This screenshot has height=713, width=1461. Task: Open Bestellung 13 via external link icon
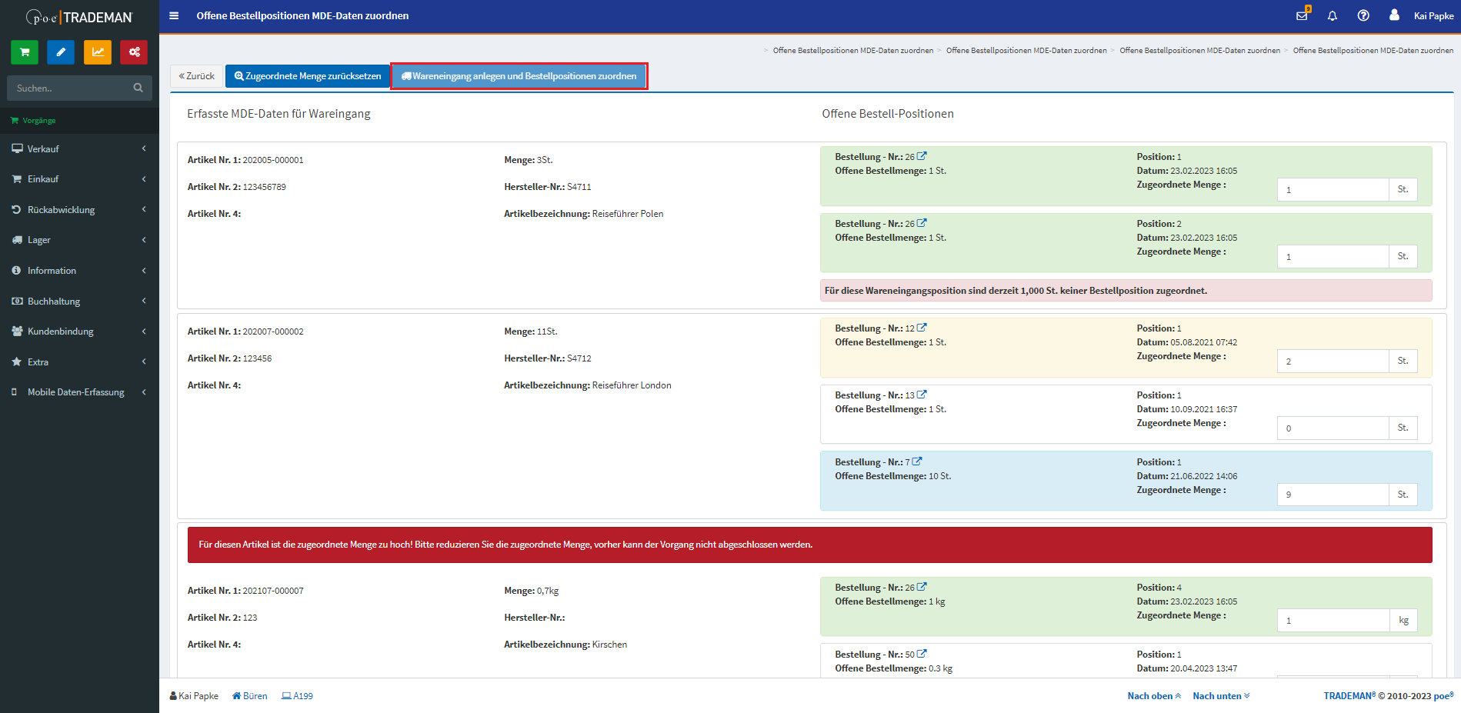pos(922,395)
